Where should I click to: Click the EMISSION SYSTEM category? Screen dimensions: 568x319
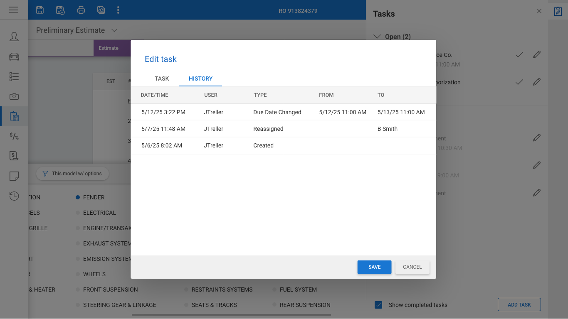coord(107,259)
